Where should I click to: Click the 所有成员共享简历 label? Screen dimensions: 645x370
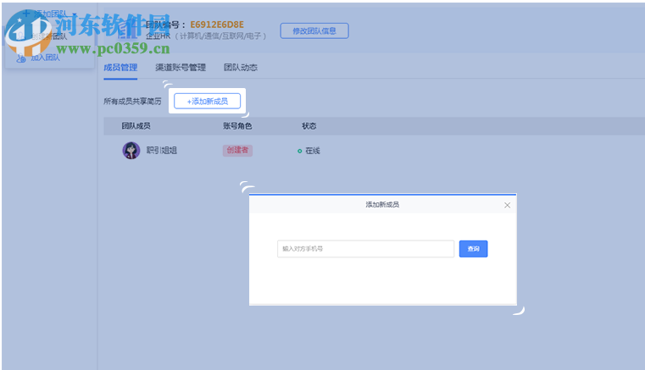tap(132, 101)
